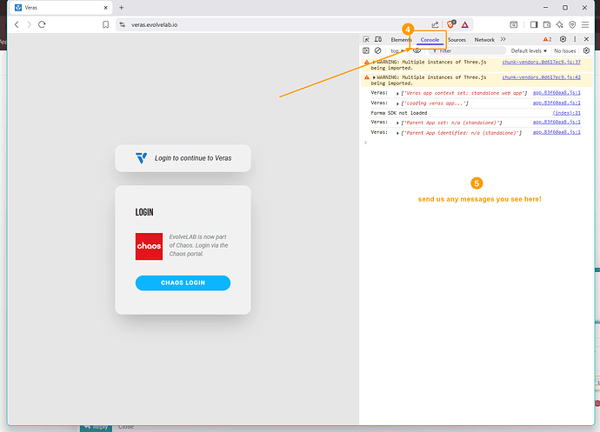Screen dimensions: 600x432
Task: Click 'Login to continue to Veras' text
Action: 193,158
